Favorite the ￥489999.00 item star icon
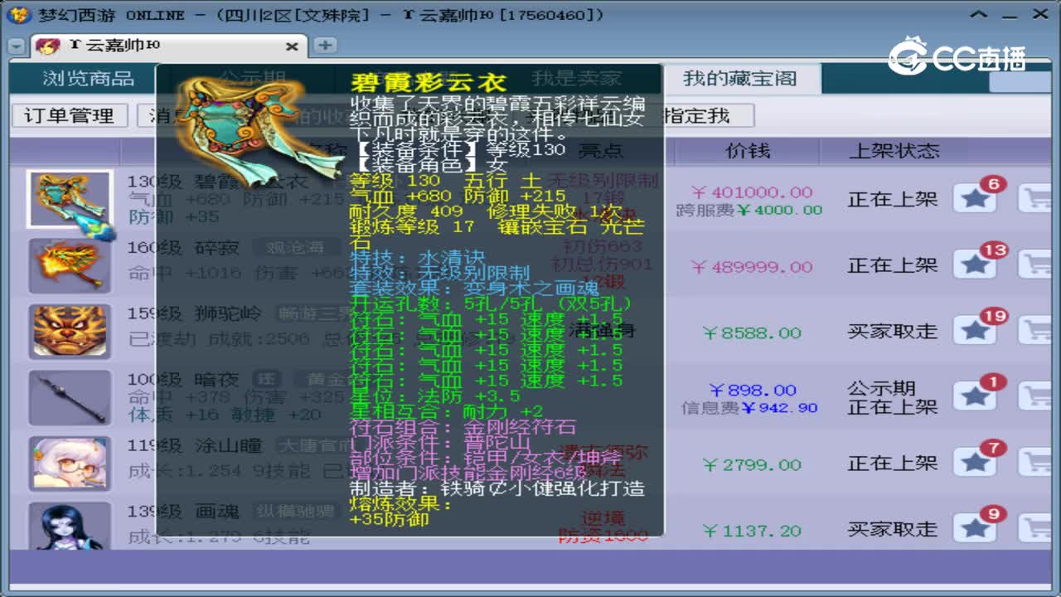 [975, 265]
